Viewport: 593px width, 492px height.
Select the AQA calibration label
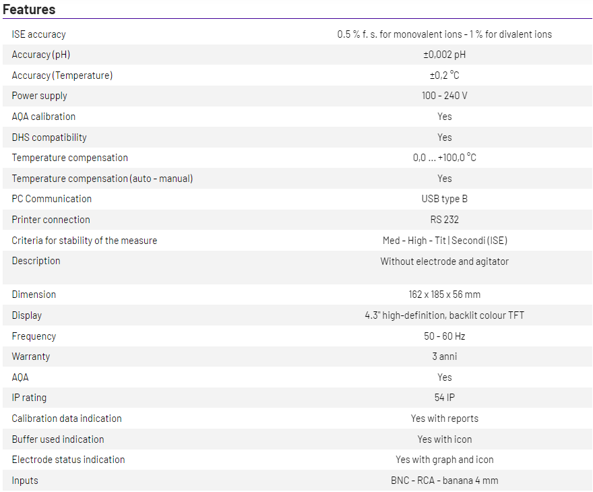click(x=44, y=117)
